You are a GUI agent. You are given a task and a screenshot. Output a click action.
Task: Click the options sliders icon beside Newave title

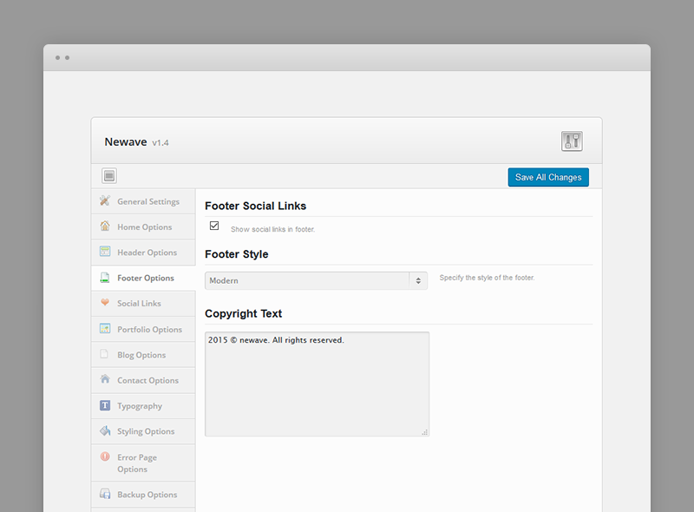572,141
